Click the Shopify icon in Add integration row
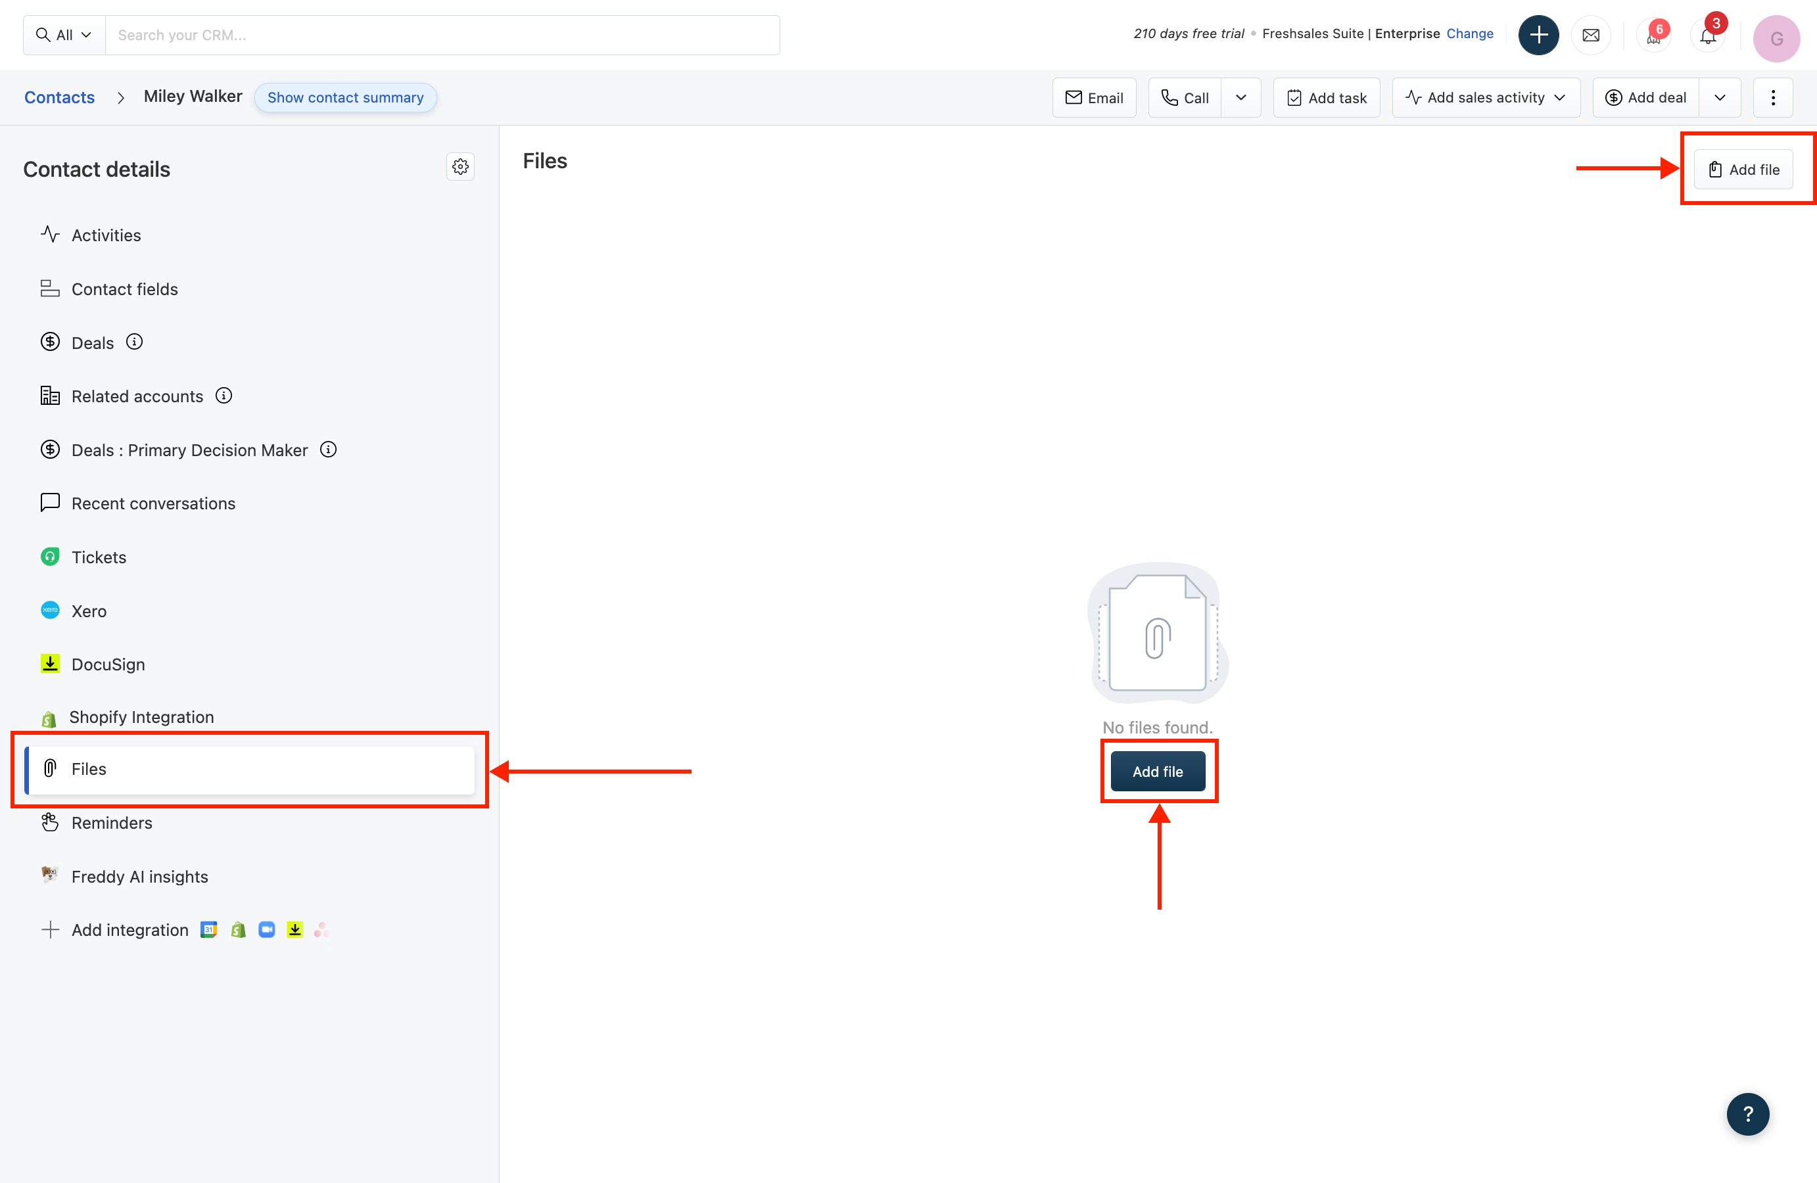Screen dimensions: 1817x1183 [238, 929]
